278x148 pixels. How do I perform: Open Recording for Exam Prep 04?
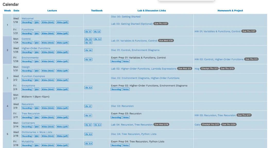116,145
